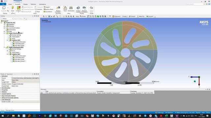
Task: Click the Commands ribbon item
Action: click(x=39, y=7)
